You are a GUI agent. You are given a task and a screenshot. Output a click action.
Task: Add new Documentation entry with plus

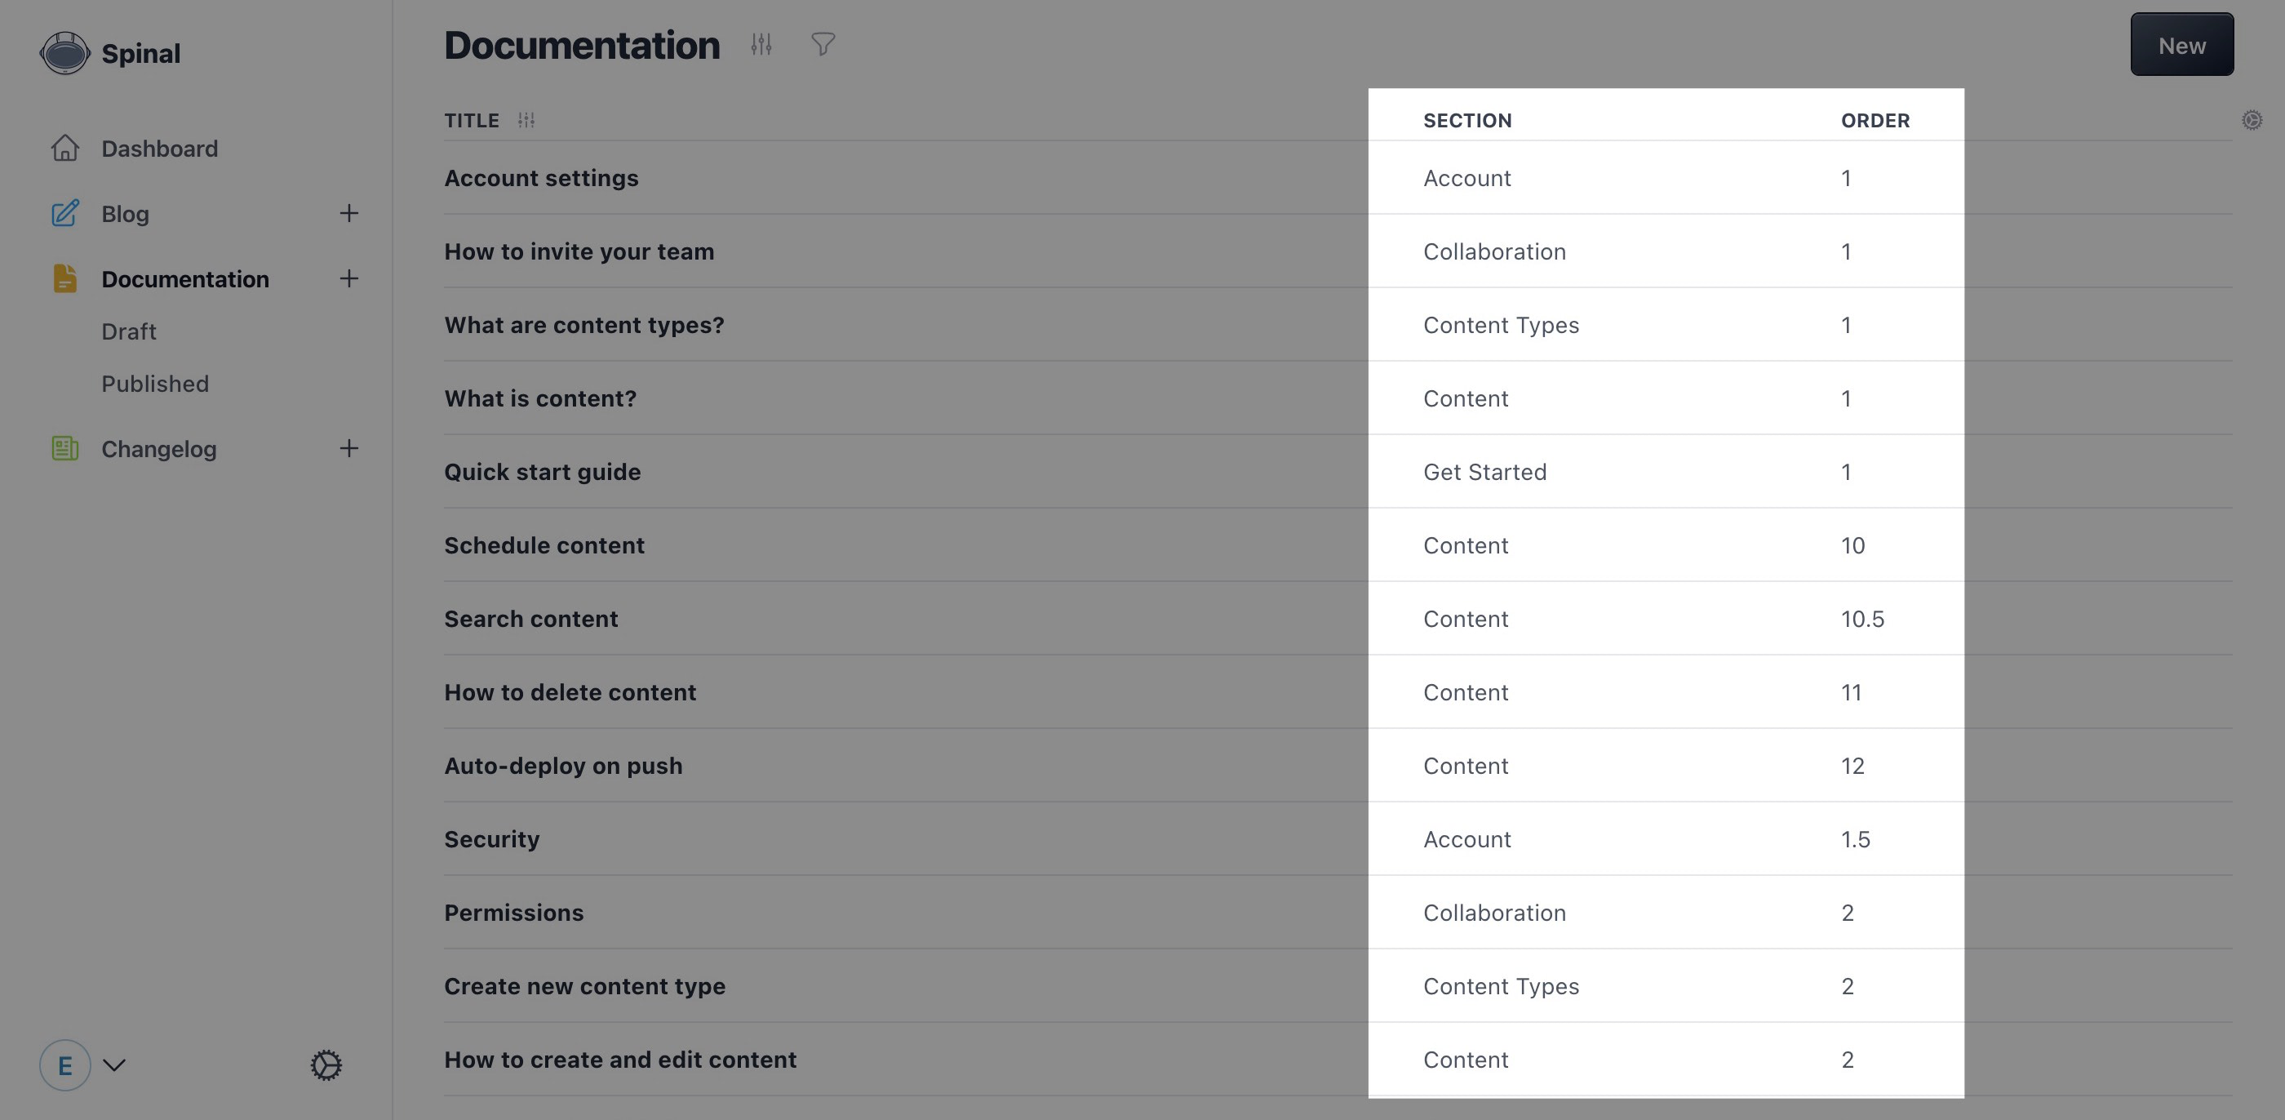point(348,278)
